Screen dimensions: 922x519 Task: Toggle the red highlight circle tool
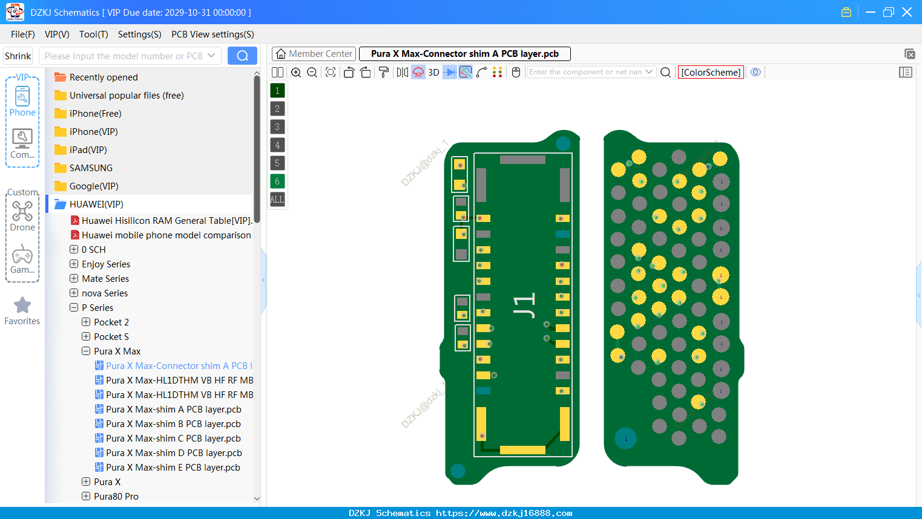(418, 72)
